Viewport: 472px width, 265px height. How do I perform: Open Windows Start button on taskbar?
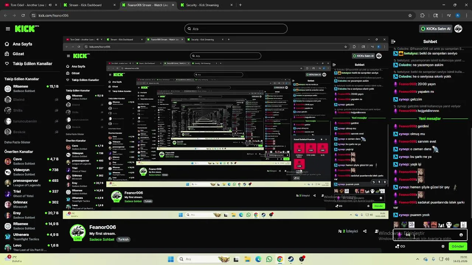(x=171, y=259)
